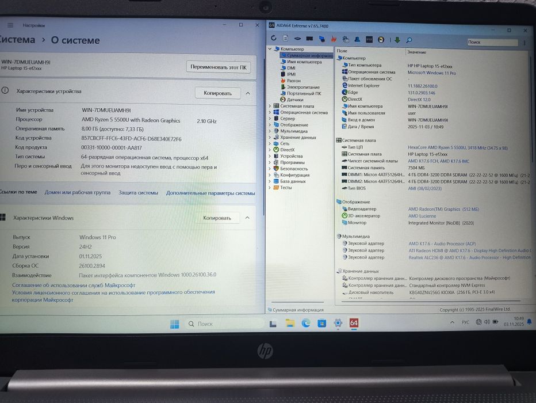The height and width of the screenshot is (403, 536).
Task: Collapse the device specifications section
Action: [x=248, y=93]
